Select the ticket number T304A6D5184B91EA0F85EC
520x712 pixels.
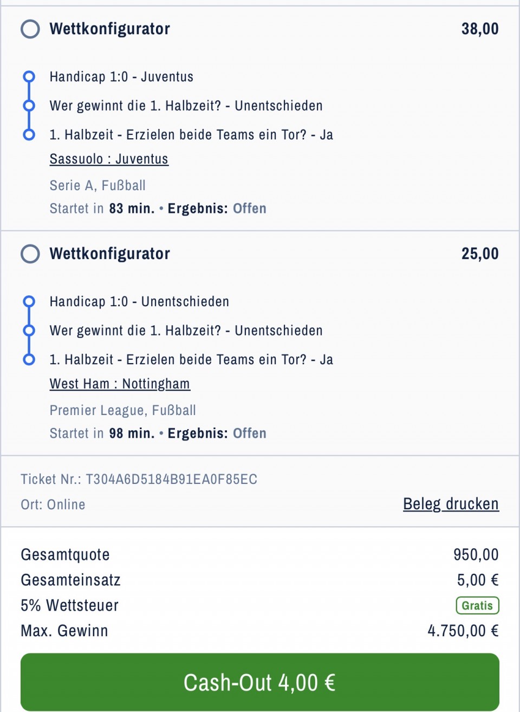(x=171, y=479)
